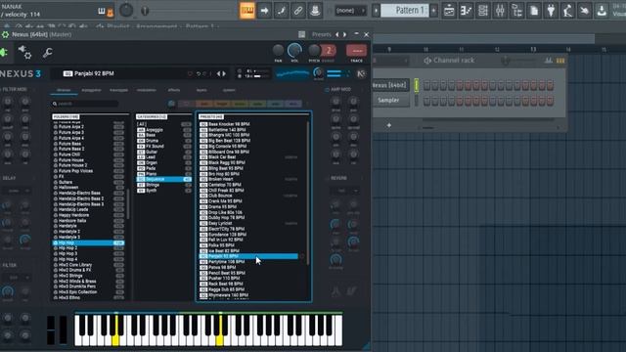The height and width of the screenshot is (352, 626).
Task: Select previous preset arrow beside Presets
Action: point(336,35)
